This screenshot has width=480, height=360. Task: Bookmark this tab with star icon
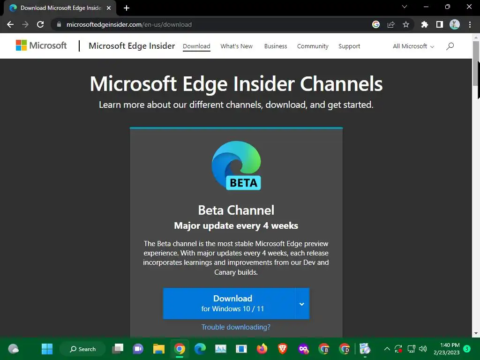pos(406,24)
